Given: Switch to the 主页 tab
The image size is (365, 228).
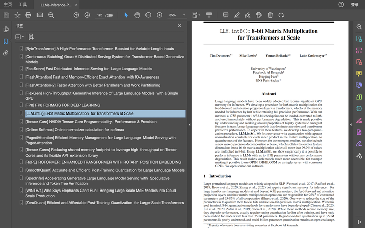Looking at the screenshot, I should (8, 5).
